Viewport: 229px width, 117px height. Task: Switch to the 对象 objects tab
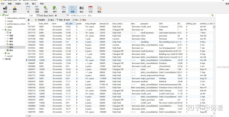[31, 16]
